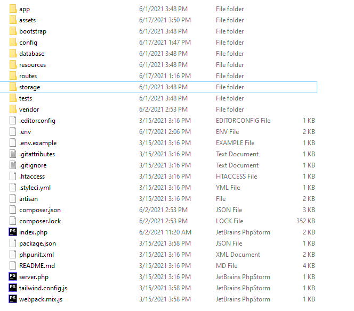Select the composer.json file name
This screenshot has width=354, height=311.
point(40,210)
